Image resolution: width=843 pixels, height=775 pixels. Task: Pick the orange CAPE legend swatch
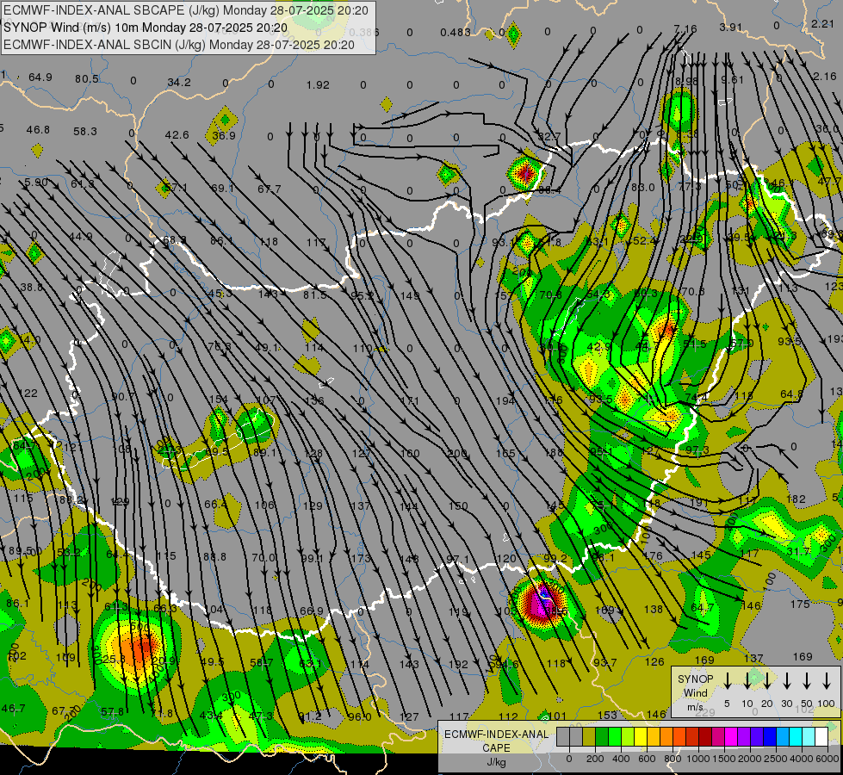(666, 736)
